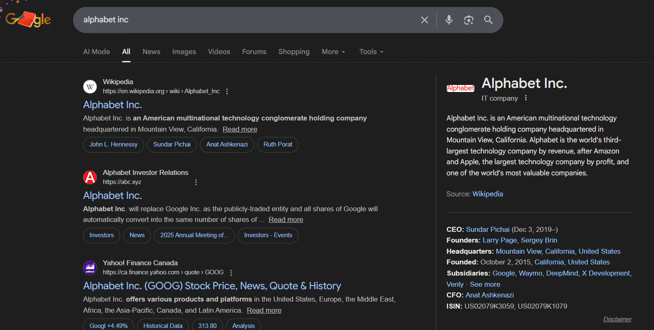Click the magnifying glass search icon
The width and height of the screenshot is (654, 330).
point(488,20)
